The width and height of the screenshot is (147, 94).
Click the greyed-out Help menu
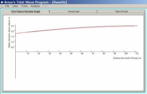pos(45,6)
